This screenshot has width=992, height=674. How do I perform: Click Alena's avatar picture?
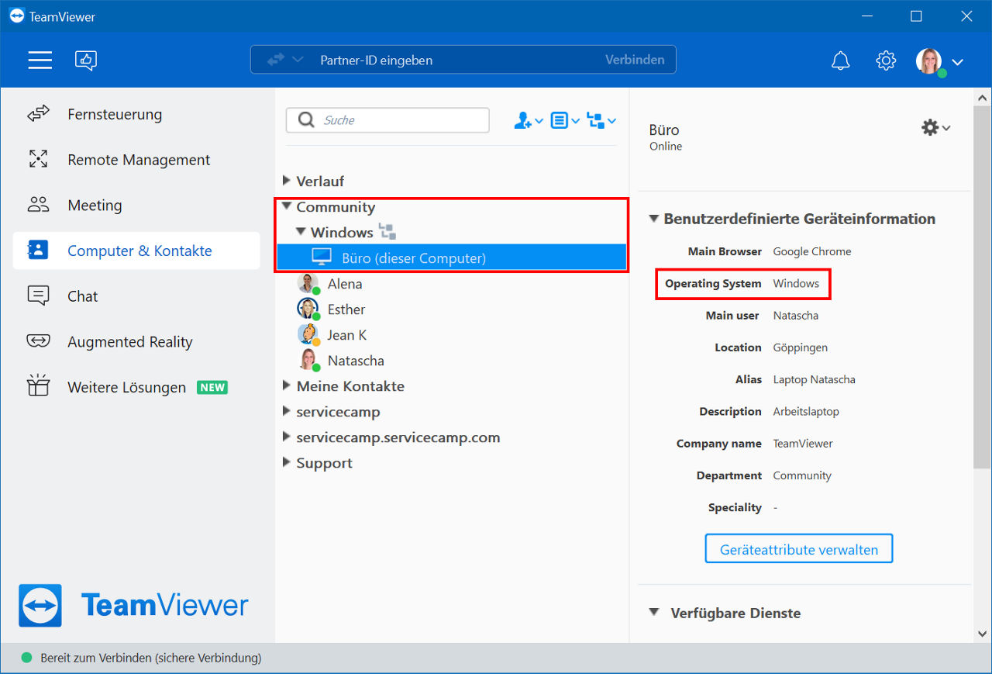[308, 283]
